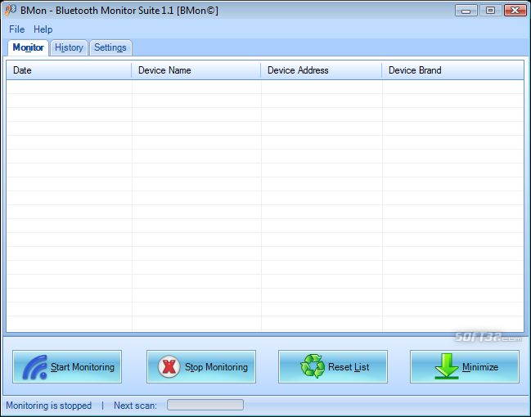The width and height of the screenshot is (531, 417).
Task: Switch to the History tab
Action: (69, 47)
